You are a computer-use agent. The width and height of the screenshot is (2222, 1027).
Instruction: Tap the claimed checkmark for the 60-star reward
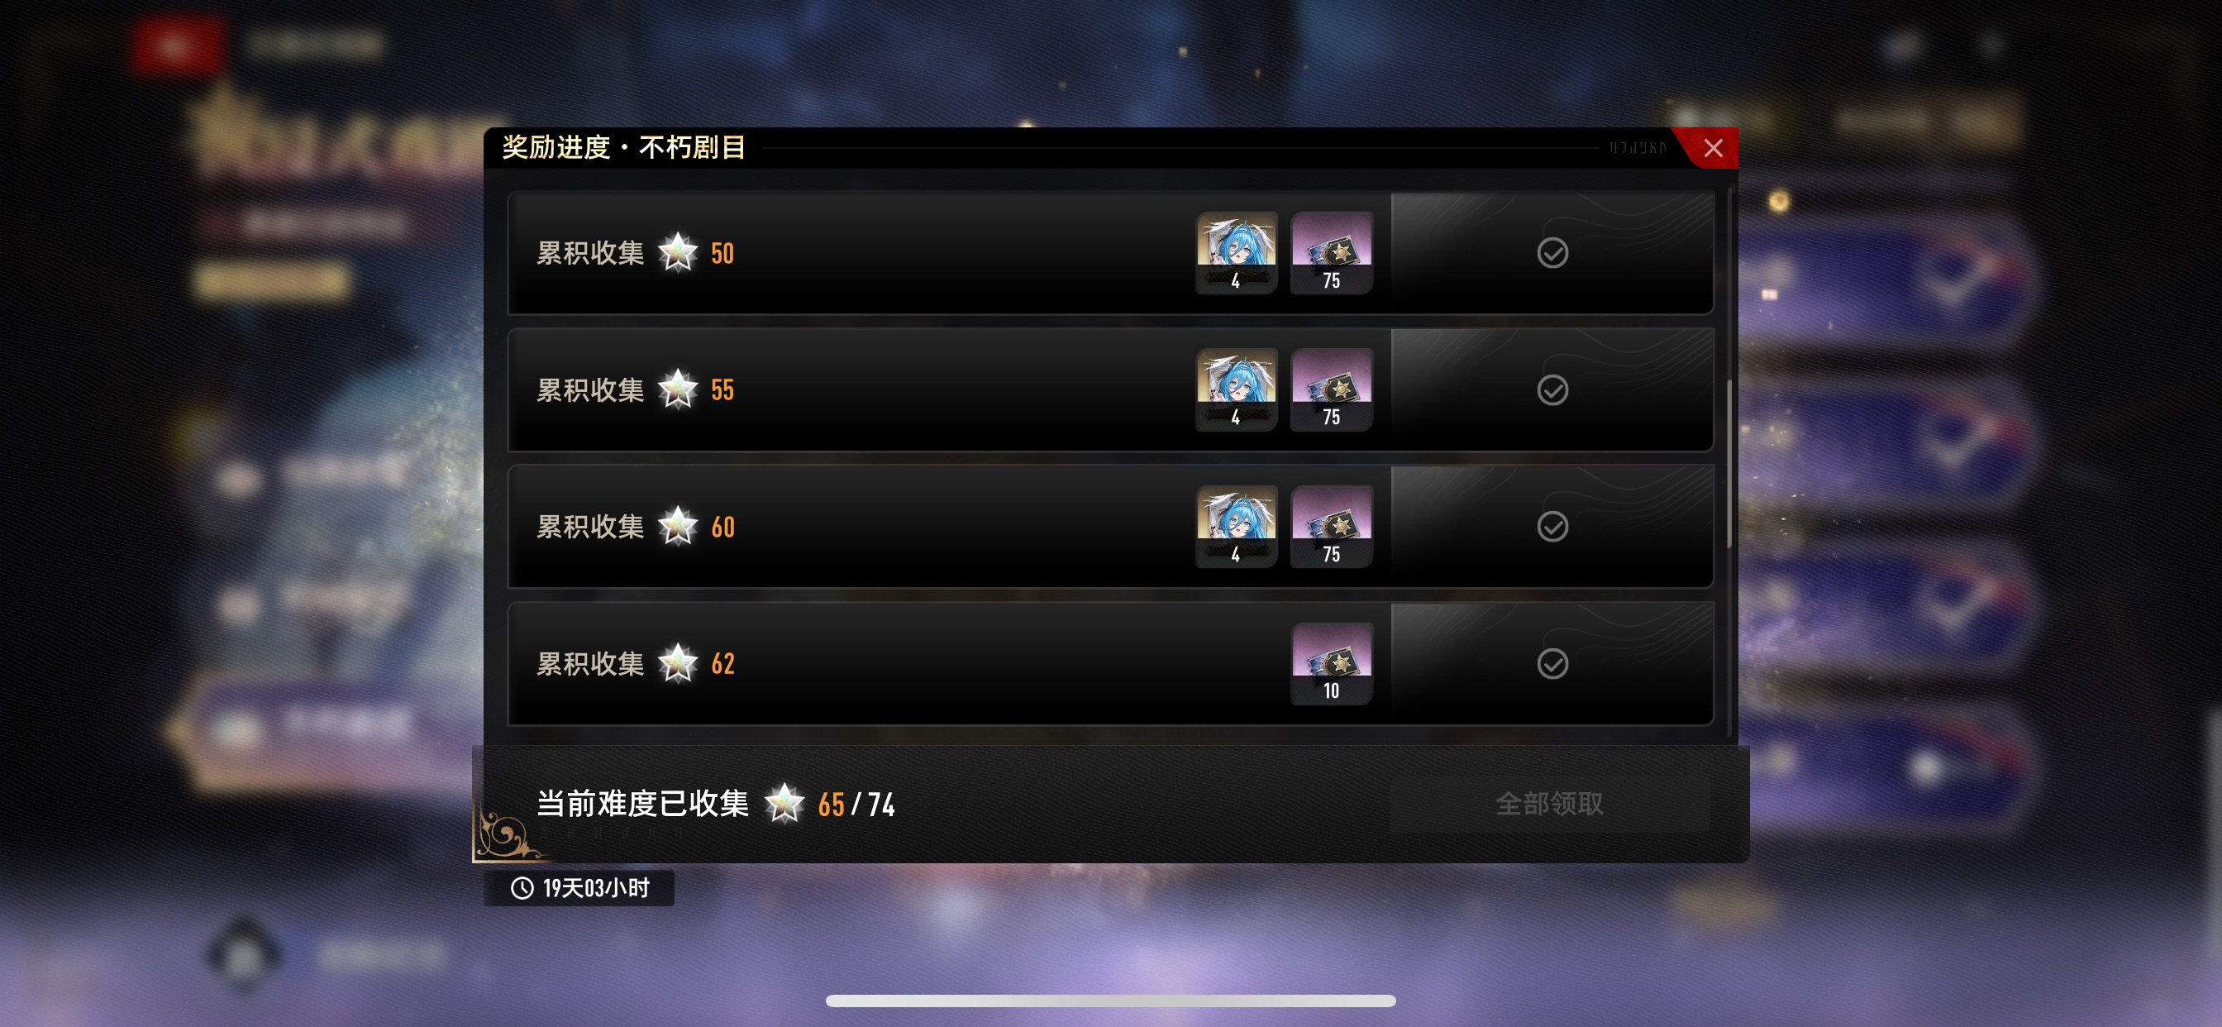click(1552, 527)
